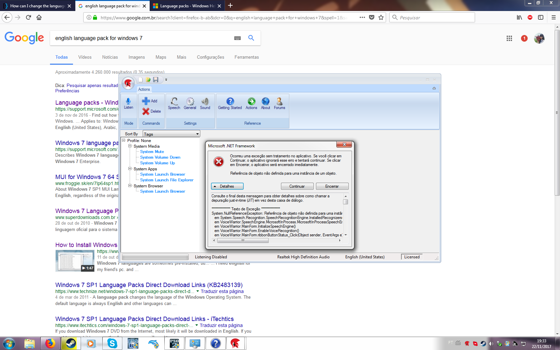The width and height of the screenshot is (560, 350).
Task: Click the Google search query input field
Action: (142, 38)
